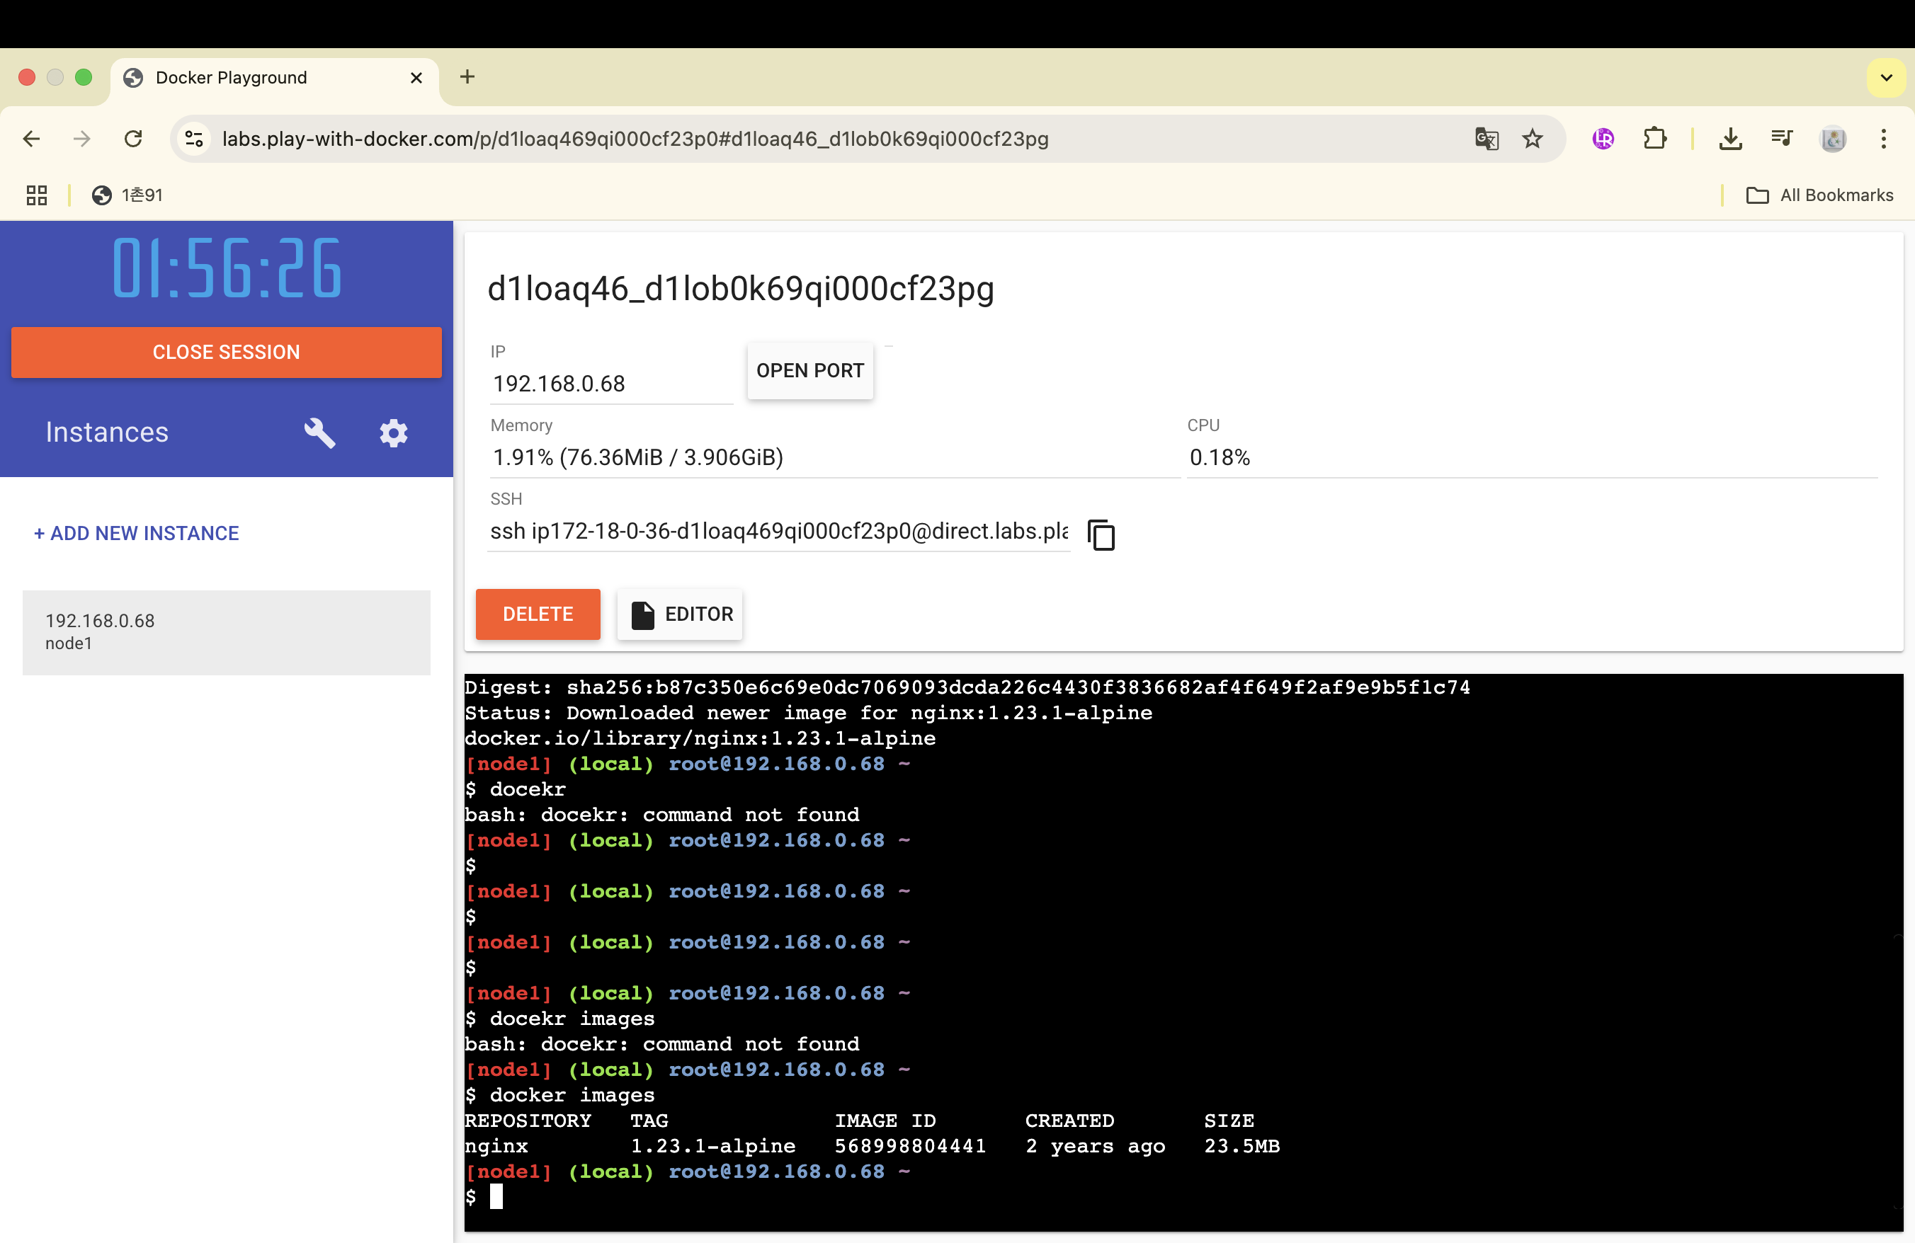Screen dimensions: 1915x1243
Task: Open the gear settings icon in Instances
Action: [394, 433]
